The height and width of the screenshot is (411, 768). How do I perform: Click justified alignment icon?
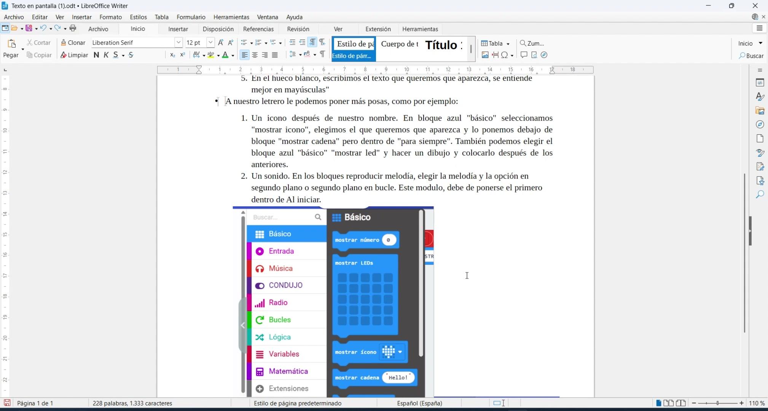pyautogui.click(x=275, y=55)
